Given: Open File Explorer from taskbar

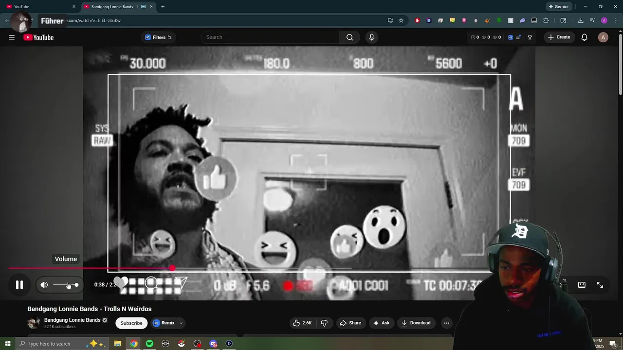Looking at the screenshot, I should [118, 344].
